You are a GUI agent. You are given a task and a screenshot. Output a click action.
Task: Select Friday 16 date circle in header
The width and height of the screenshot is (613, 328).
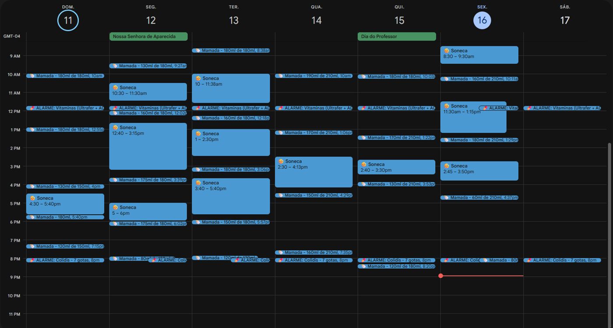(x=482, y=21)
